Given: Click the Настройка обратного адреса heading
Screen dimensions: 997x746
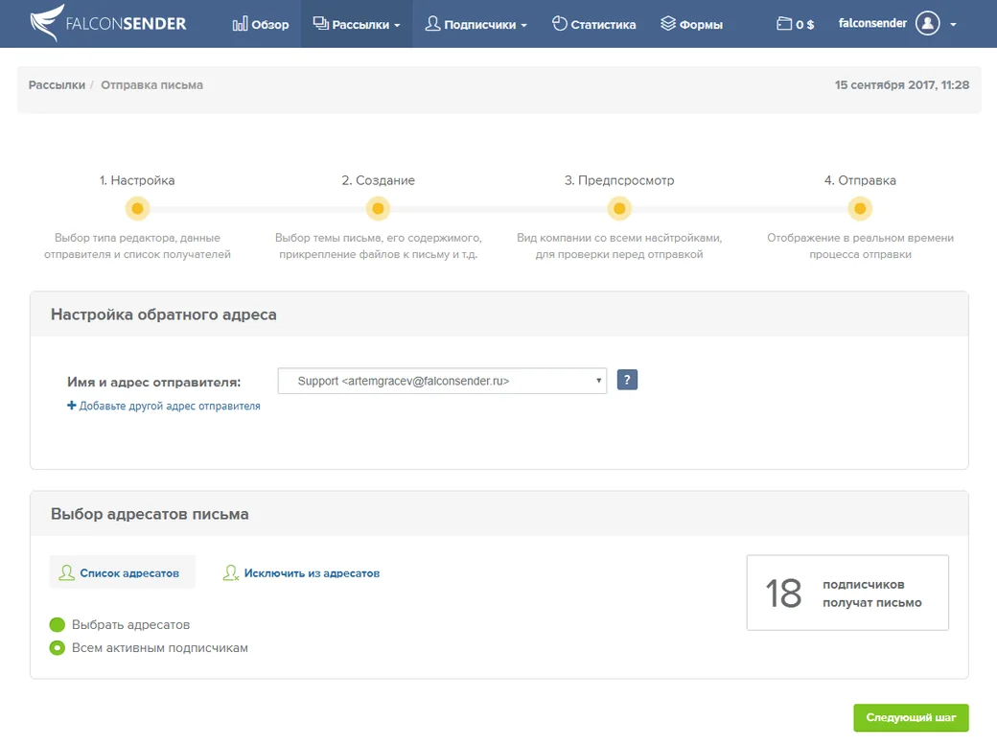Looking at the screenshot, I should coord(163,315).
